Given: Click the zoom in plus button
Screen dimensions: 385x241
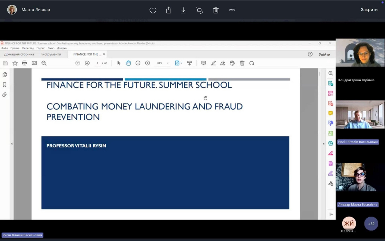Looking at the screenshot, I should [148, 63].
